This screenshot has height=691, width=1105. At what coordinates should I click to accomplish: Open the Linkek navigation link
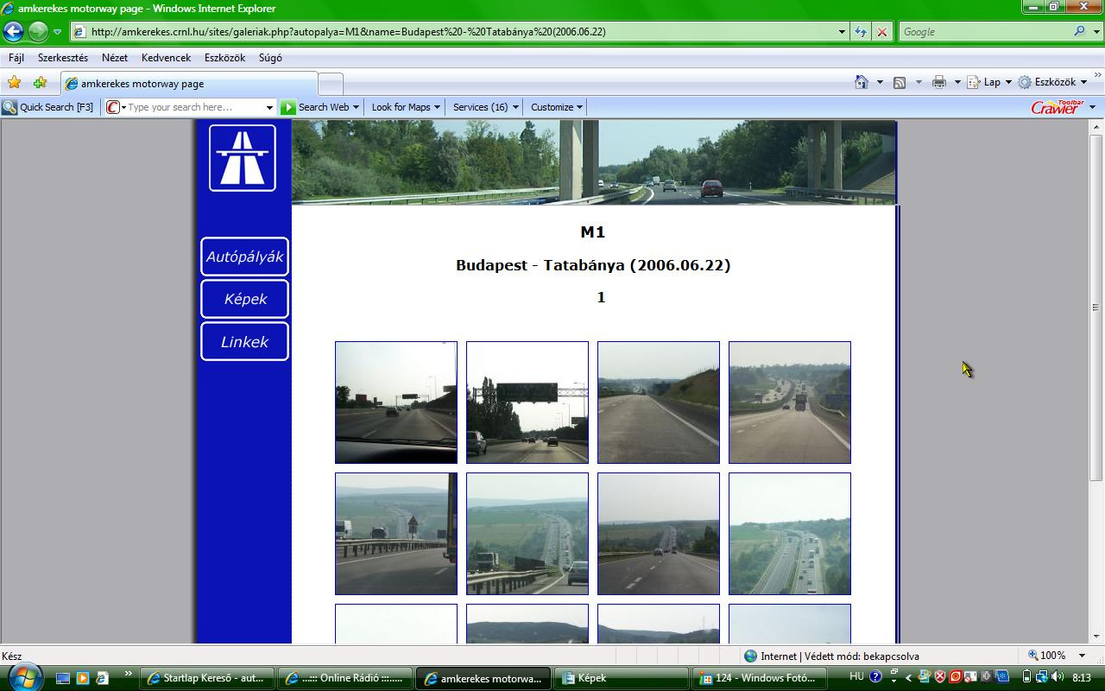244,341
